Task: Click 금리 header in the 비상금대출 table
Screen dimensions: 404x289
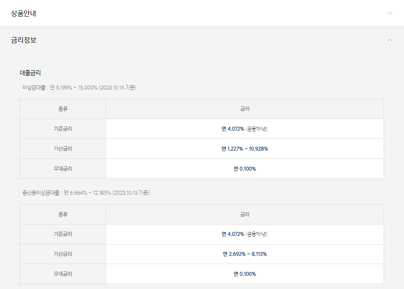Action: coord(244,109)
